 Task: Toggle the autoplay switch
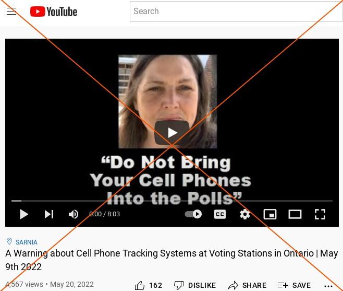coord(193,214)
